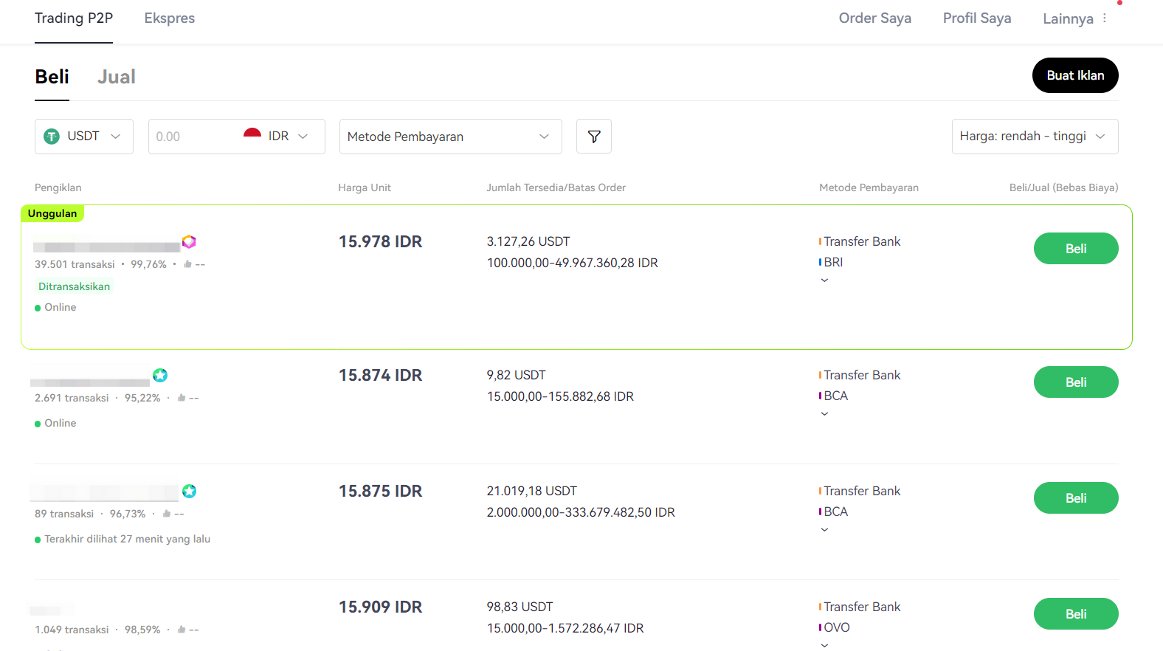Click verified badge of 89 transaksi advertiser
This screenshot has height=651, width=1163.
click(x=190, y=491)
